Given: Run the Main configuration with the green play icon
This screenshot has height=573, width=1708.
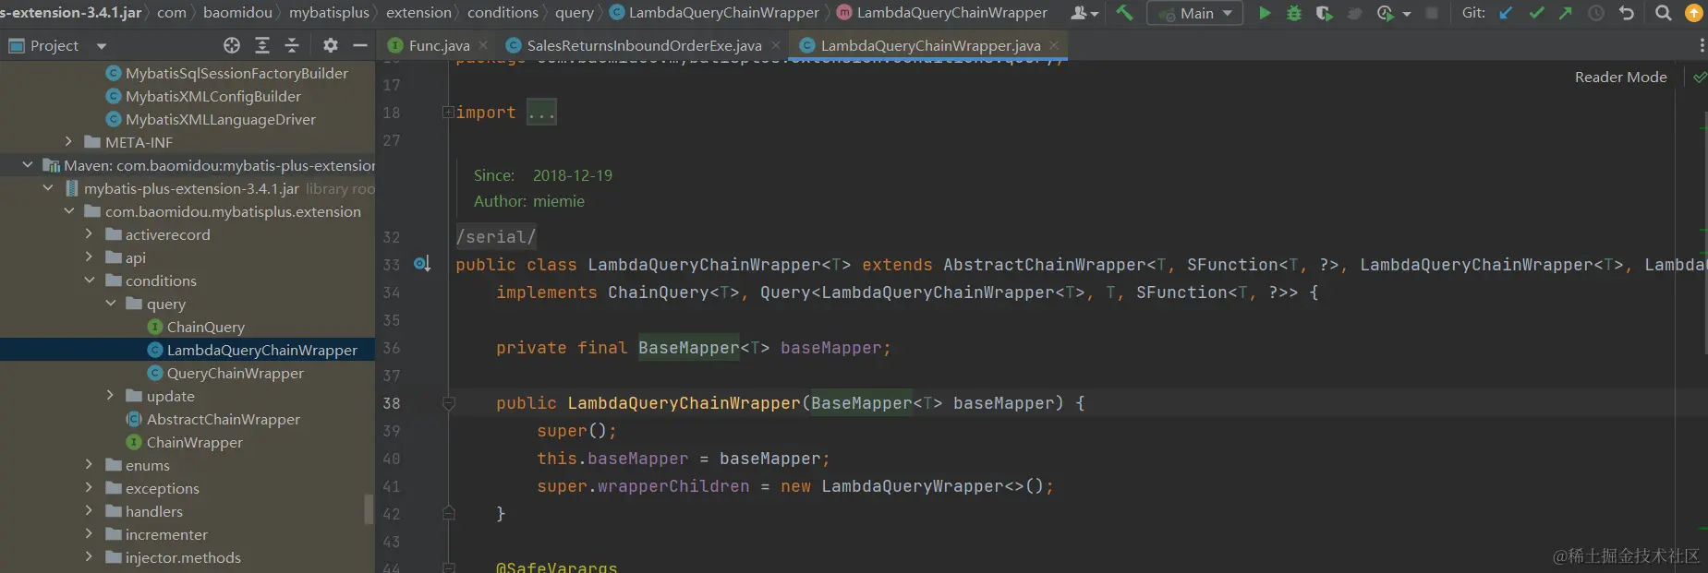Looking at the screenshot, I should coord(1265,13).
